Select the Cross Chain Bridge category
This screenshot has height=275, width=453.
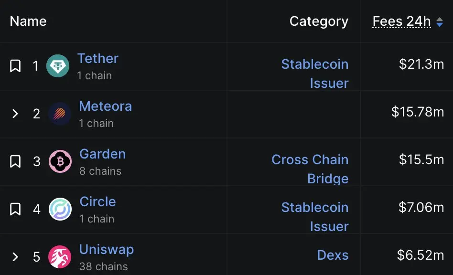[310, 169]
